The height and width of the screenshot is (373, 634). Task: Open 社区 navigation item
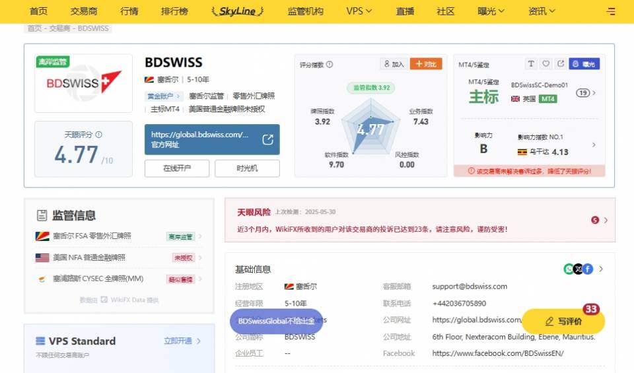[446, 11]
